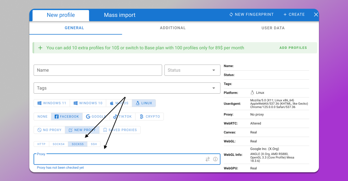348x181 pixels.
Task: Click the info icon in the Proxy field
Action: tap(215, 159)
